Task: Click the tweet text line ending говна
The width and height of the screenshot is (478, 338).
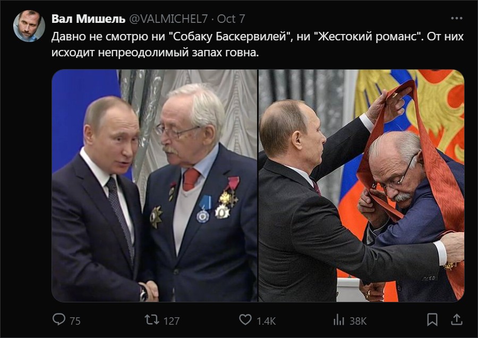Action: tap(155, 53)
